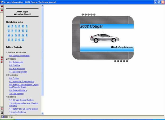The width and height of the screenshot is (165, 120).
Task: Open alphabetical index letter I
Action: (x=16, y=31)
